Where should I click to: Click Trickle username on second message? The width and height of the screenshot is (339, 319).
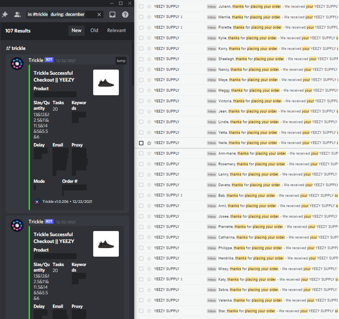coord(36,222)
